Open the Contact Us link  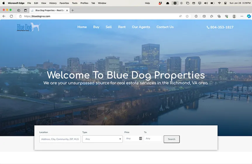tap(165, 27)
